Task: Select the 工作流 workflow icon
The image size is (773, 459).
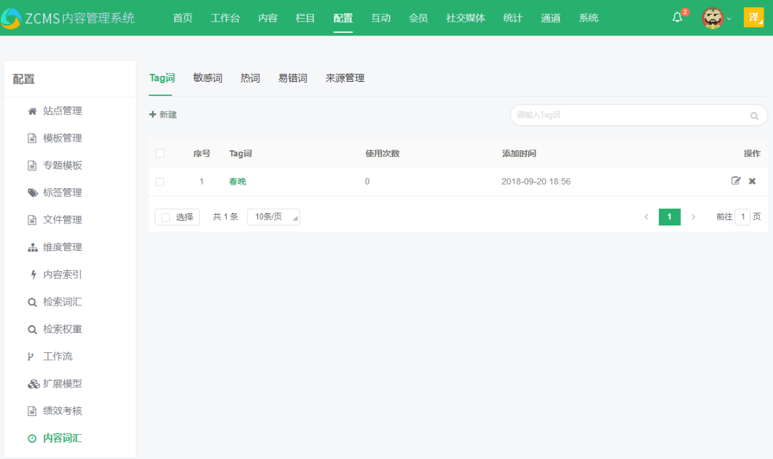Action: 32,356
